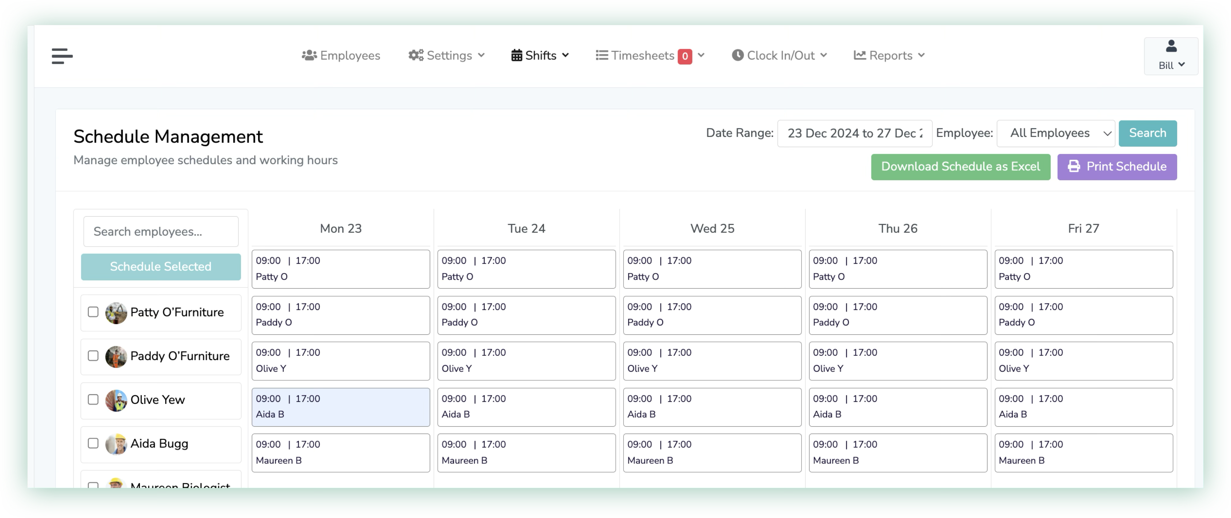
Task: Open the Bill account dropdown
Action: coord(1171,56)
